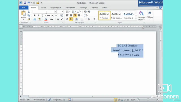Screen dimensions: 181x102
Task: Expand the underline style dropdown
Action: tap(45, 16)
